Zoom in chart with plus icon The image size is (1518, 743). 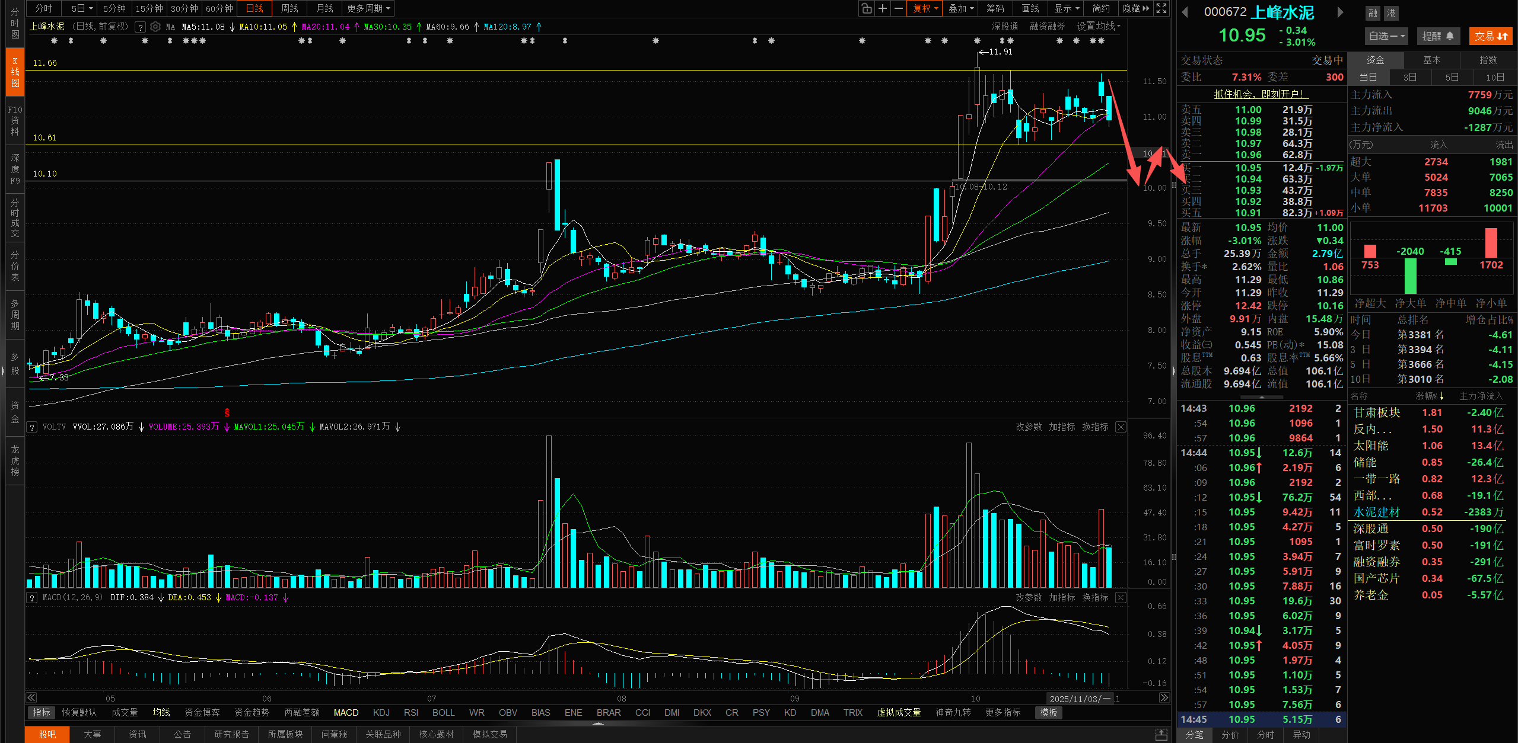coord(883,8)
